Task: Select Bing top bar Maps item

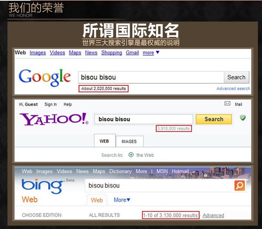Action: click(99, 171)
